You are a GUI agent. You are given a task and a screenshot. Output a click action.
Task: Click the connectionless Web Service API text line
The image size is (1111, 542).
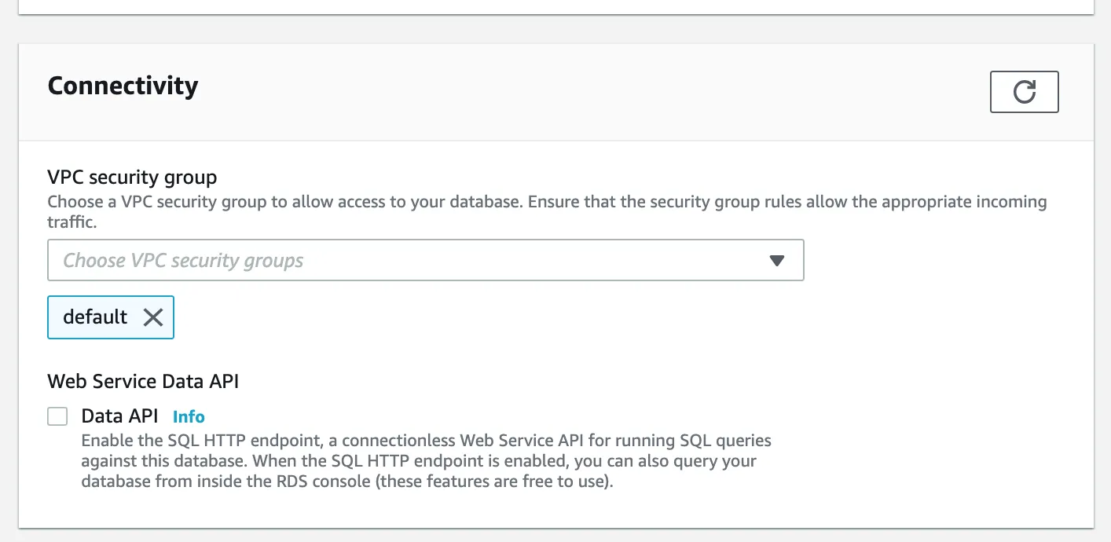pyautogui.click(x=426, y=440)
